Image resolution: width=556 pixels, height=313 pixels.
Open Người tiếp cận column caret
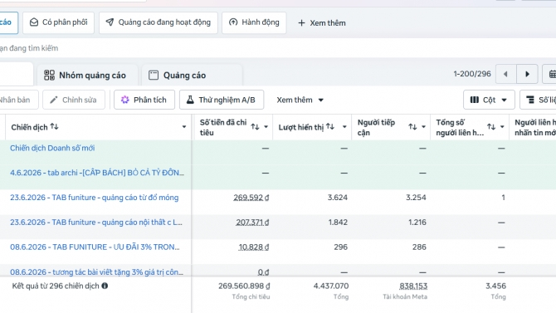click(423, 127)
